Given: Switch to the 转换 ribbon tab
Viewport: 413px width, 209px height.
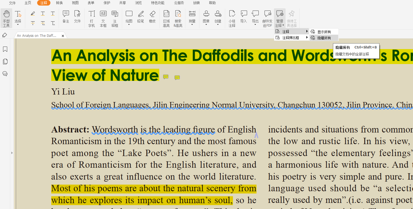Looking at the screenshot, I should coord(59,3).
